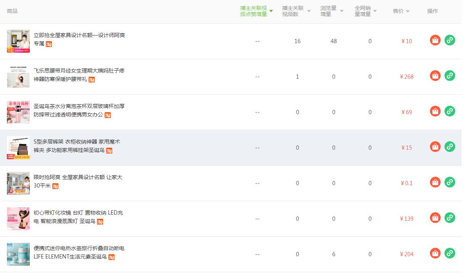467x273 pixels.
Task: Click the shopping bag icon for ¥69 product
Action: pyautogui.click(x=435, y=111)
